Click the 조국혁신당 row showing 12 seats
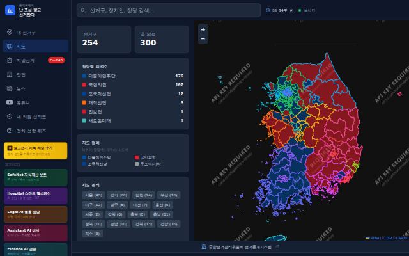This screenshot has width=409, height=256. (x=133, y=94)
